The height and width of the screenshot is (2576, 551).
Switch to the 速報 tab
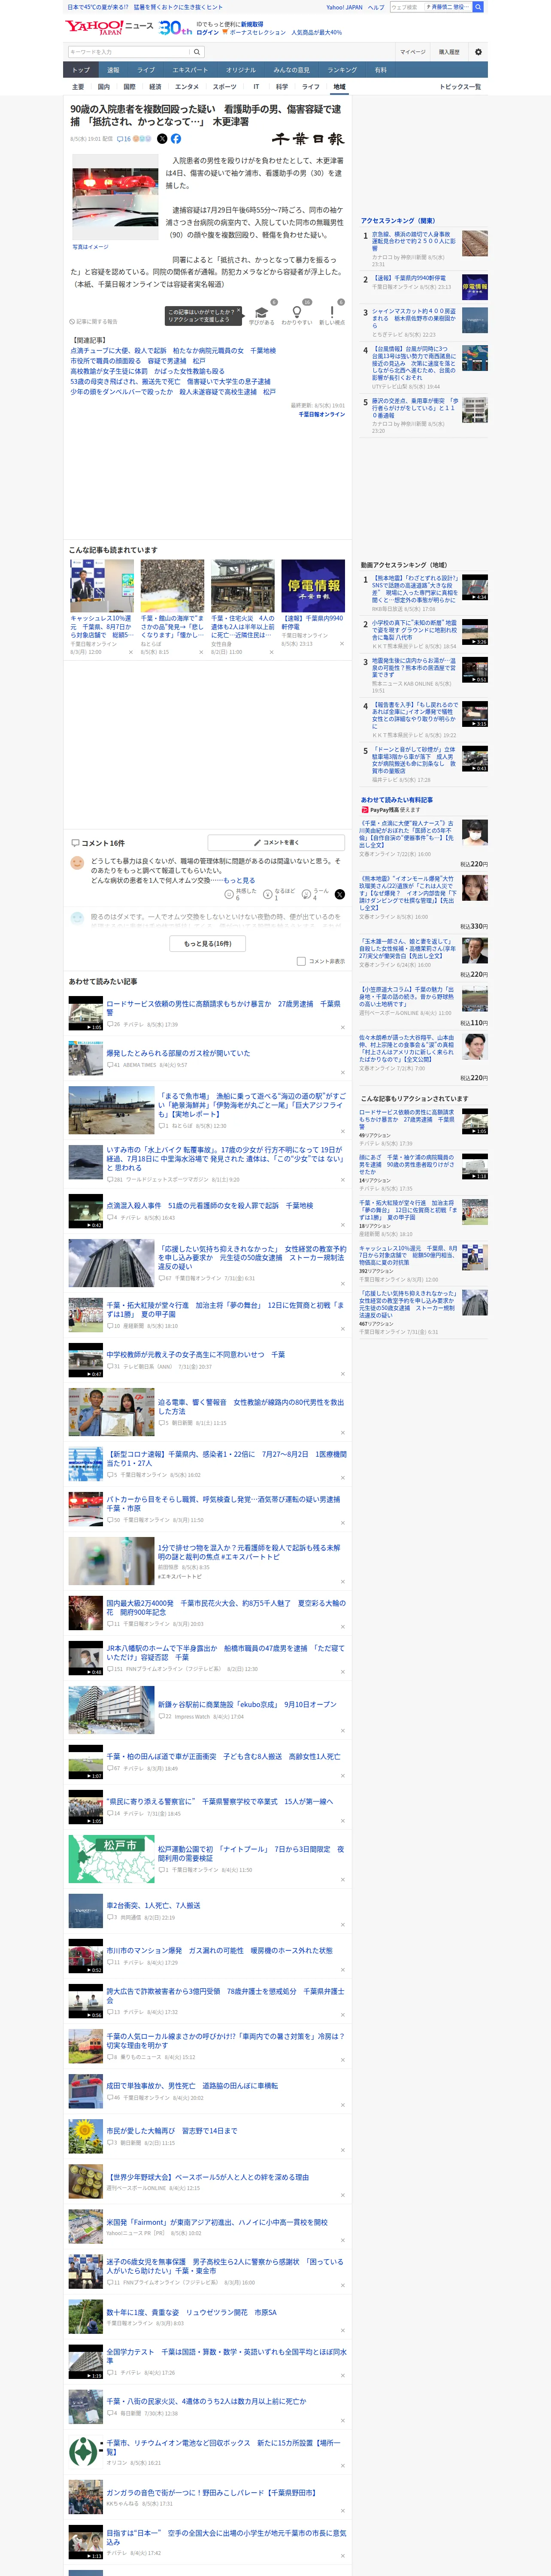click(113, 70)
